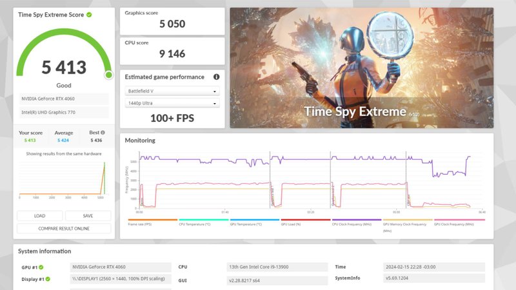Click the Time Spy Extreme banner image
516x290 pixels.
[362, 68]
